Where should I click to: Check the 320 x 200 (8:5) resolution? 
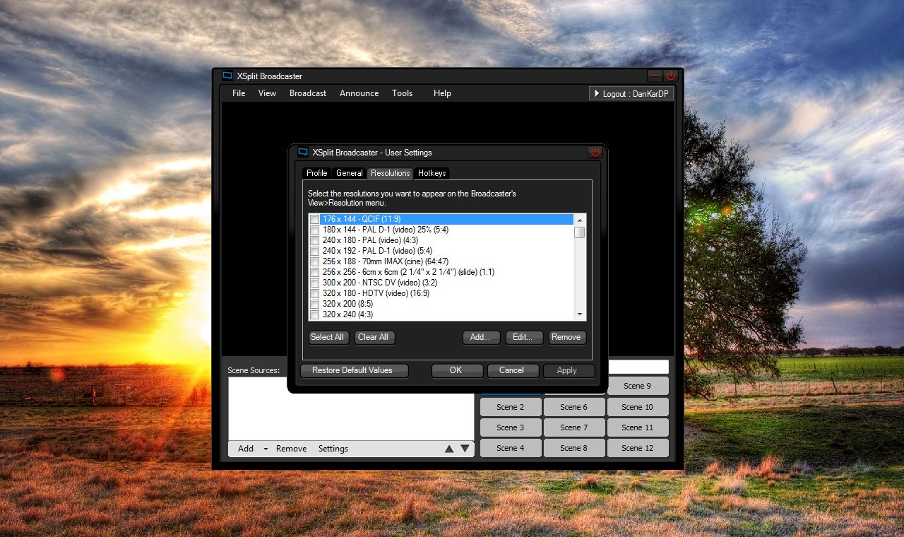(x=314, y=305)
